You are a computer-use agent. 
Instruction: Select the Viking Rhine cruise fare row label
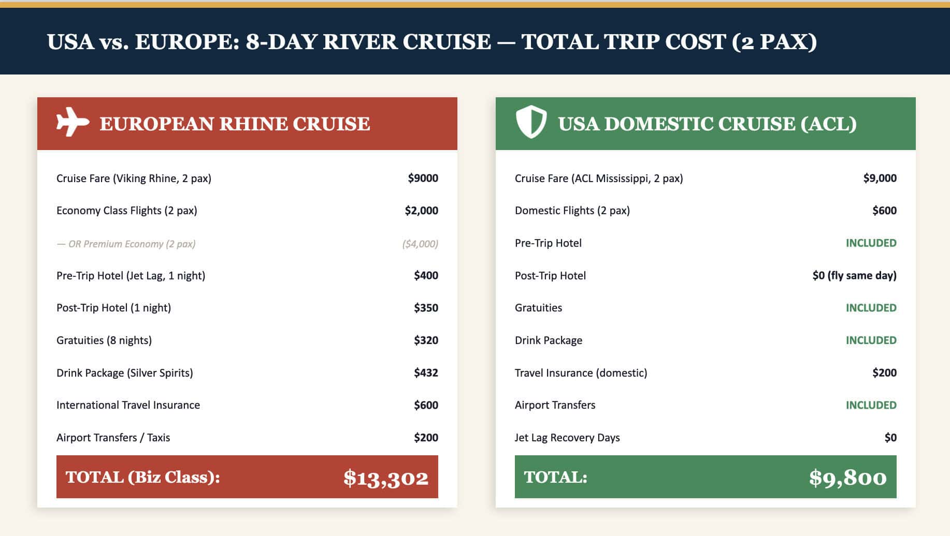[134, 178]
